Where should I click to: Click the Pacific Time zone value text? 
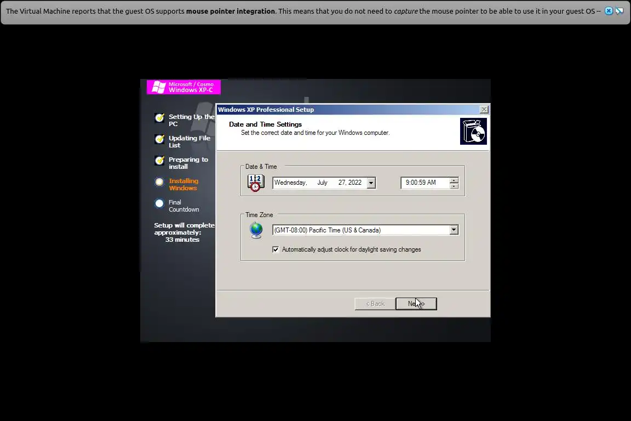(327, 230)
